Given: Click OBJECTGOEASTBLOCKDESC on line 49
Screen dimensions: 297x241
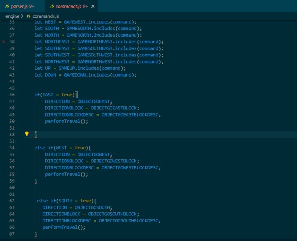Looking at the screenshot, I should (130, 115).
